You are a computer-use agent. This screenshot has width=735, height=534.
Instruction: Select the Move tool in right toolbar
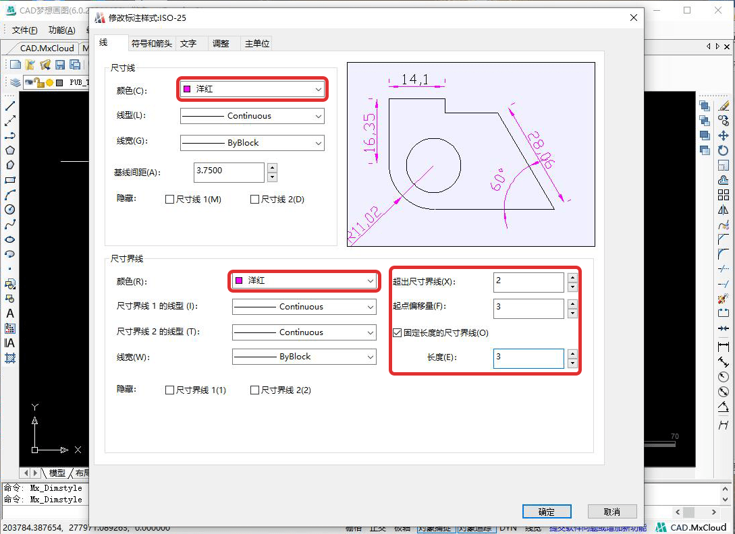pos(724,136)
